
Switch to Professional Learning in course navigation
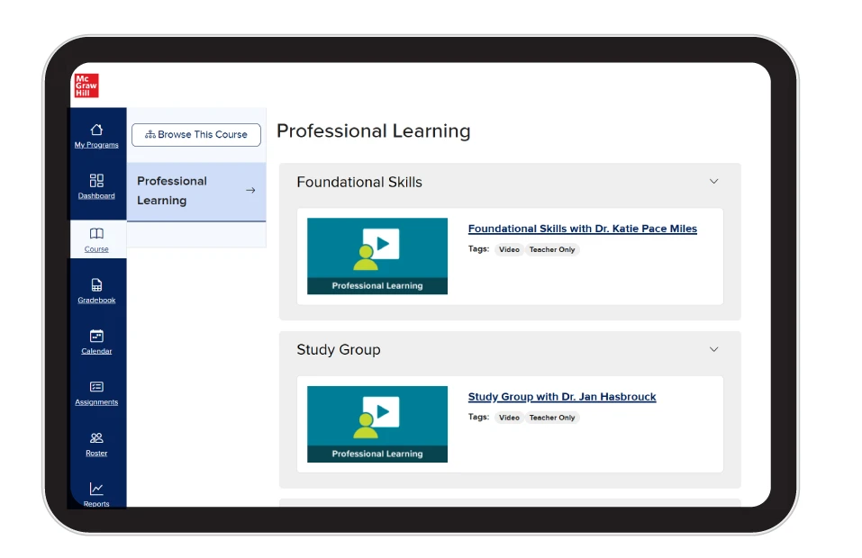(177, 190)
